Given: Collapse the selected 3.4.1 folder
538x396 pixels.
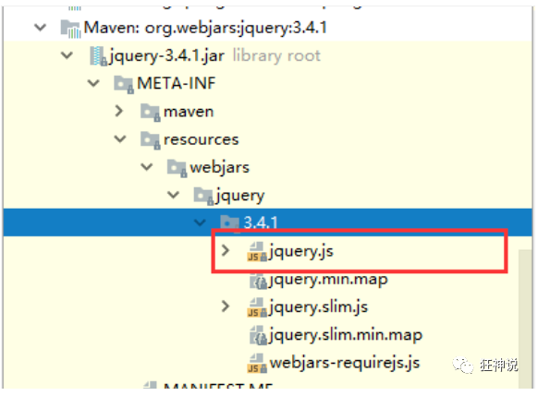Looking at the screenshot, I should [200, 222].
